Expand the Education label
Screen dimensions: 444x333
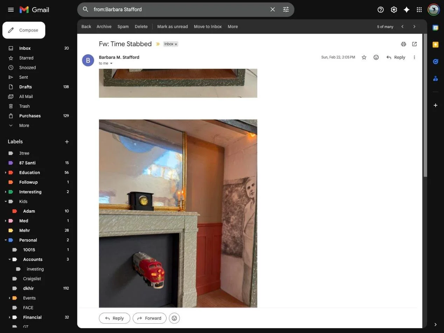(6, 173)
